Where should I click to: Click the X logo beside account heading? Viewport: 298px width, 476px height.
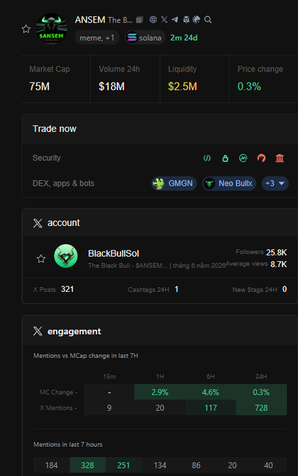38,223
